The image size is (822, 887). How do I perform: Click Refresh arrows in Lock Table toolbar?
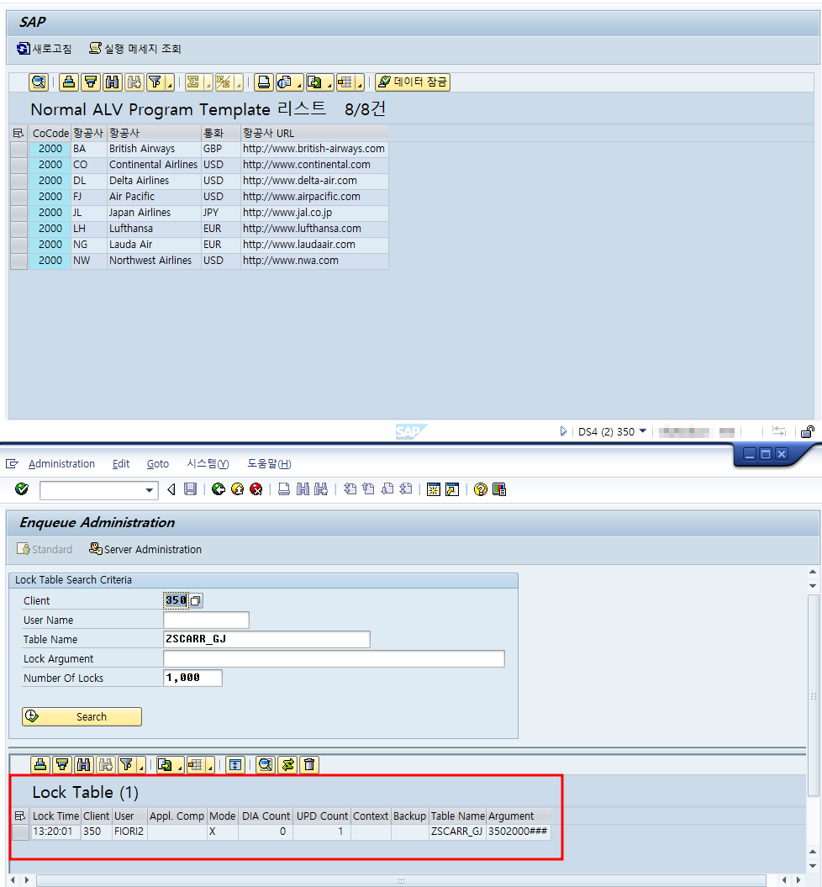287,765
